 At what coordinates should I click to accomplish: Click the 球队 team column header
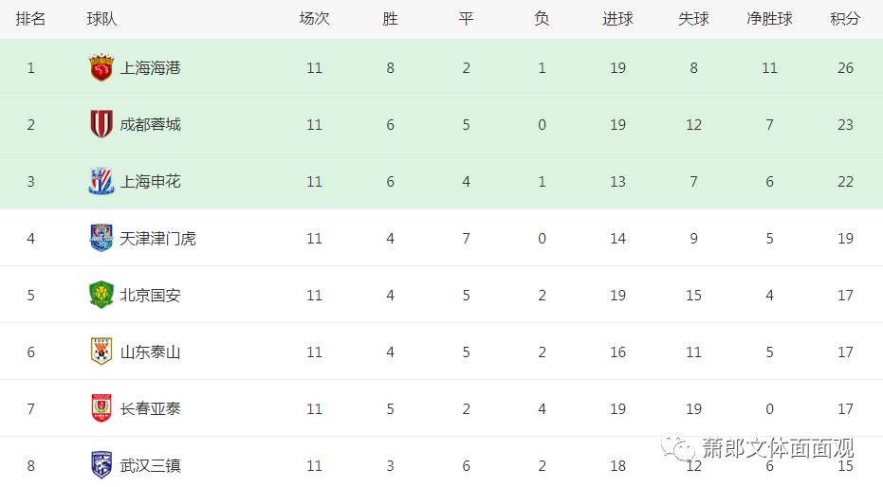[x=101, y=19]
